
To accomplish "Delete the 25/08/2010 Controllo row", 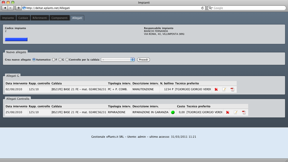I will point(228,112).
